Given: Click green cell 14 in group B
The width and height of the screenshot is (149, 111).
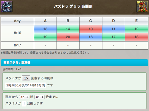Looking at the screenshot, I should pos(68,29).
